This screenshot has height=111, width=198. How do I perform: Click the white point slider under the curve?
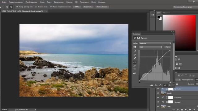tap(170, 82)
